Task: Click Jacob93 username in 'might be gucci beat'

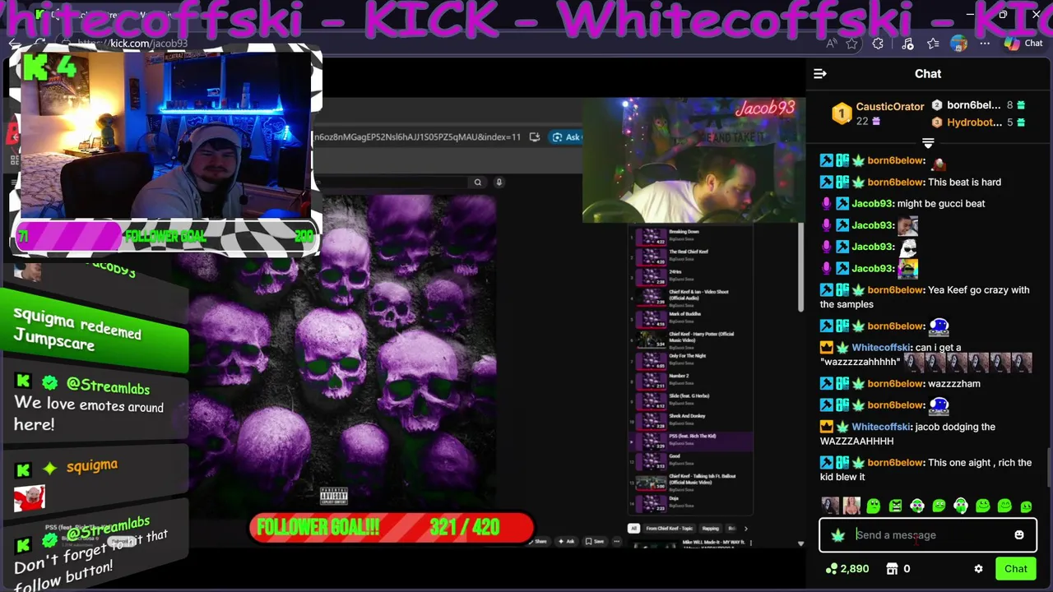Action: click(x=872, y=204)
